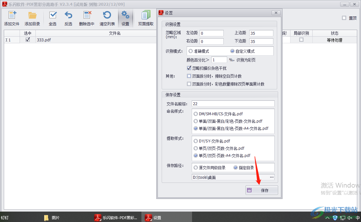Enable 彩色数量排除双页单面黑计数 checkbox
Image resolution: width=361 pixels, height=222 pixels.
[x=189, y=84]
